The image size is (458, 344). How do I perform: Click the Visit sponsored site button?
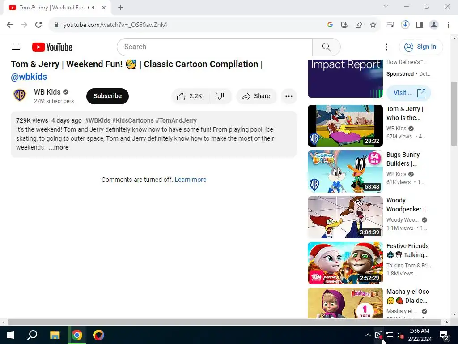[x=409, y=93]
